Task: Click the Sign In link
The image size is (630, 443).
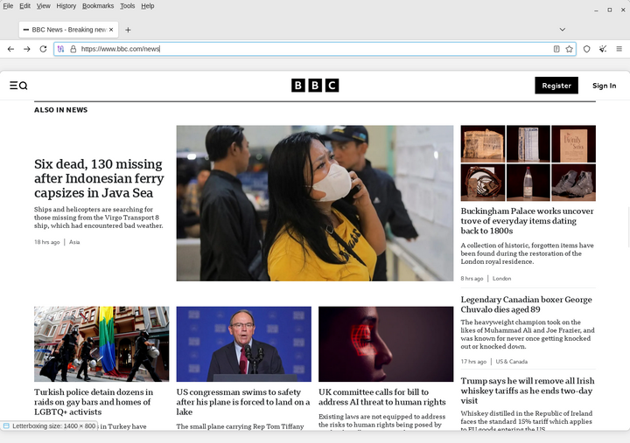Action: pos(605,86)
